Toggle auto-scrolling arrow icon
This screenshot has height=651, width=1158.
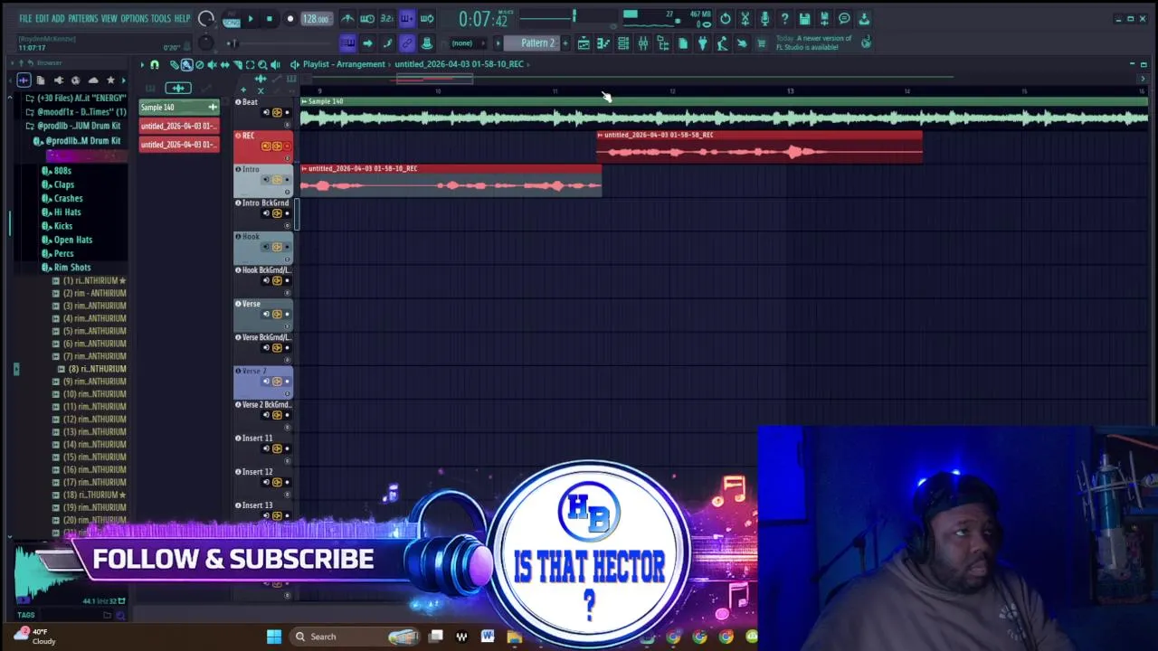point(366,43)
